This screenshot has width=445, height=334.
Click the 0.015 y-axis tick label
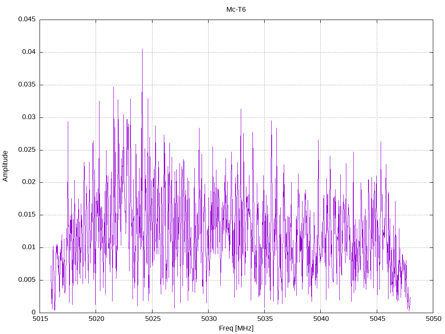[x=27, y=215]
